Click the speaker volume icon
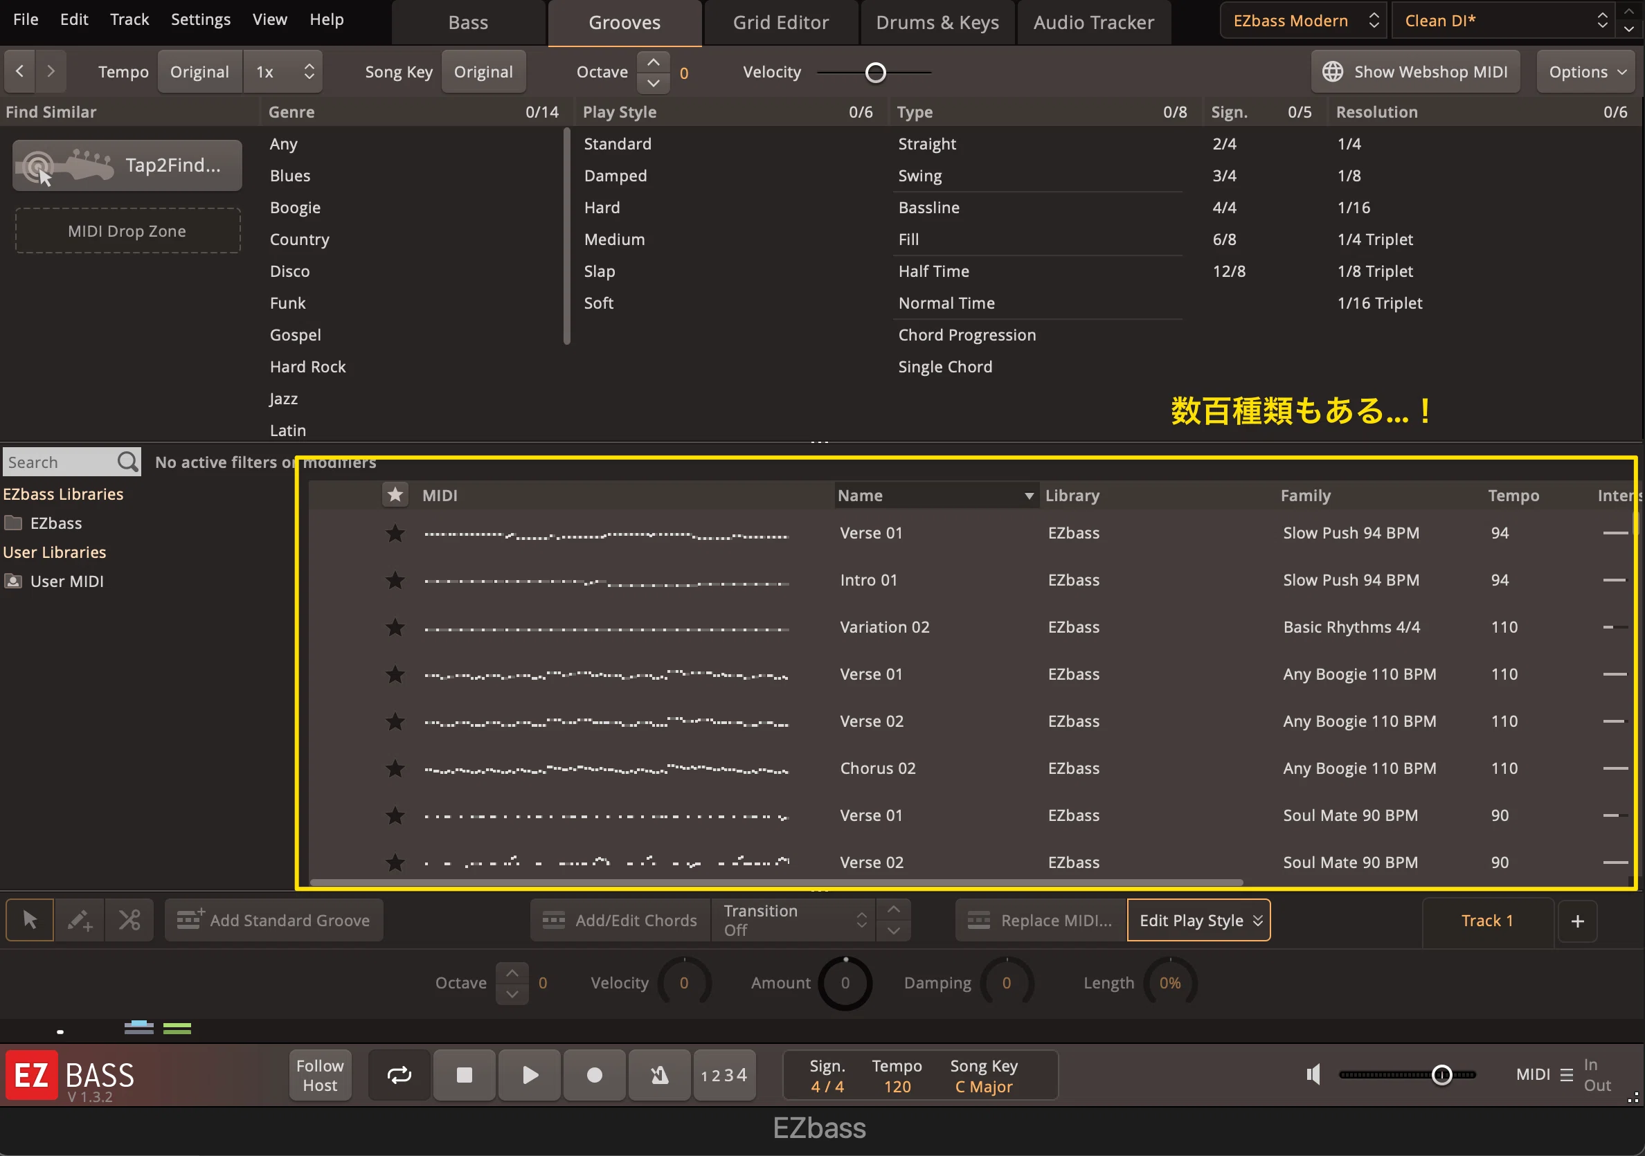The height and width of the screenshot is (1156, 1645). point(1313,1074)
